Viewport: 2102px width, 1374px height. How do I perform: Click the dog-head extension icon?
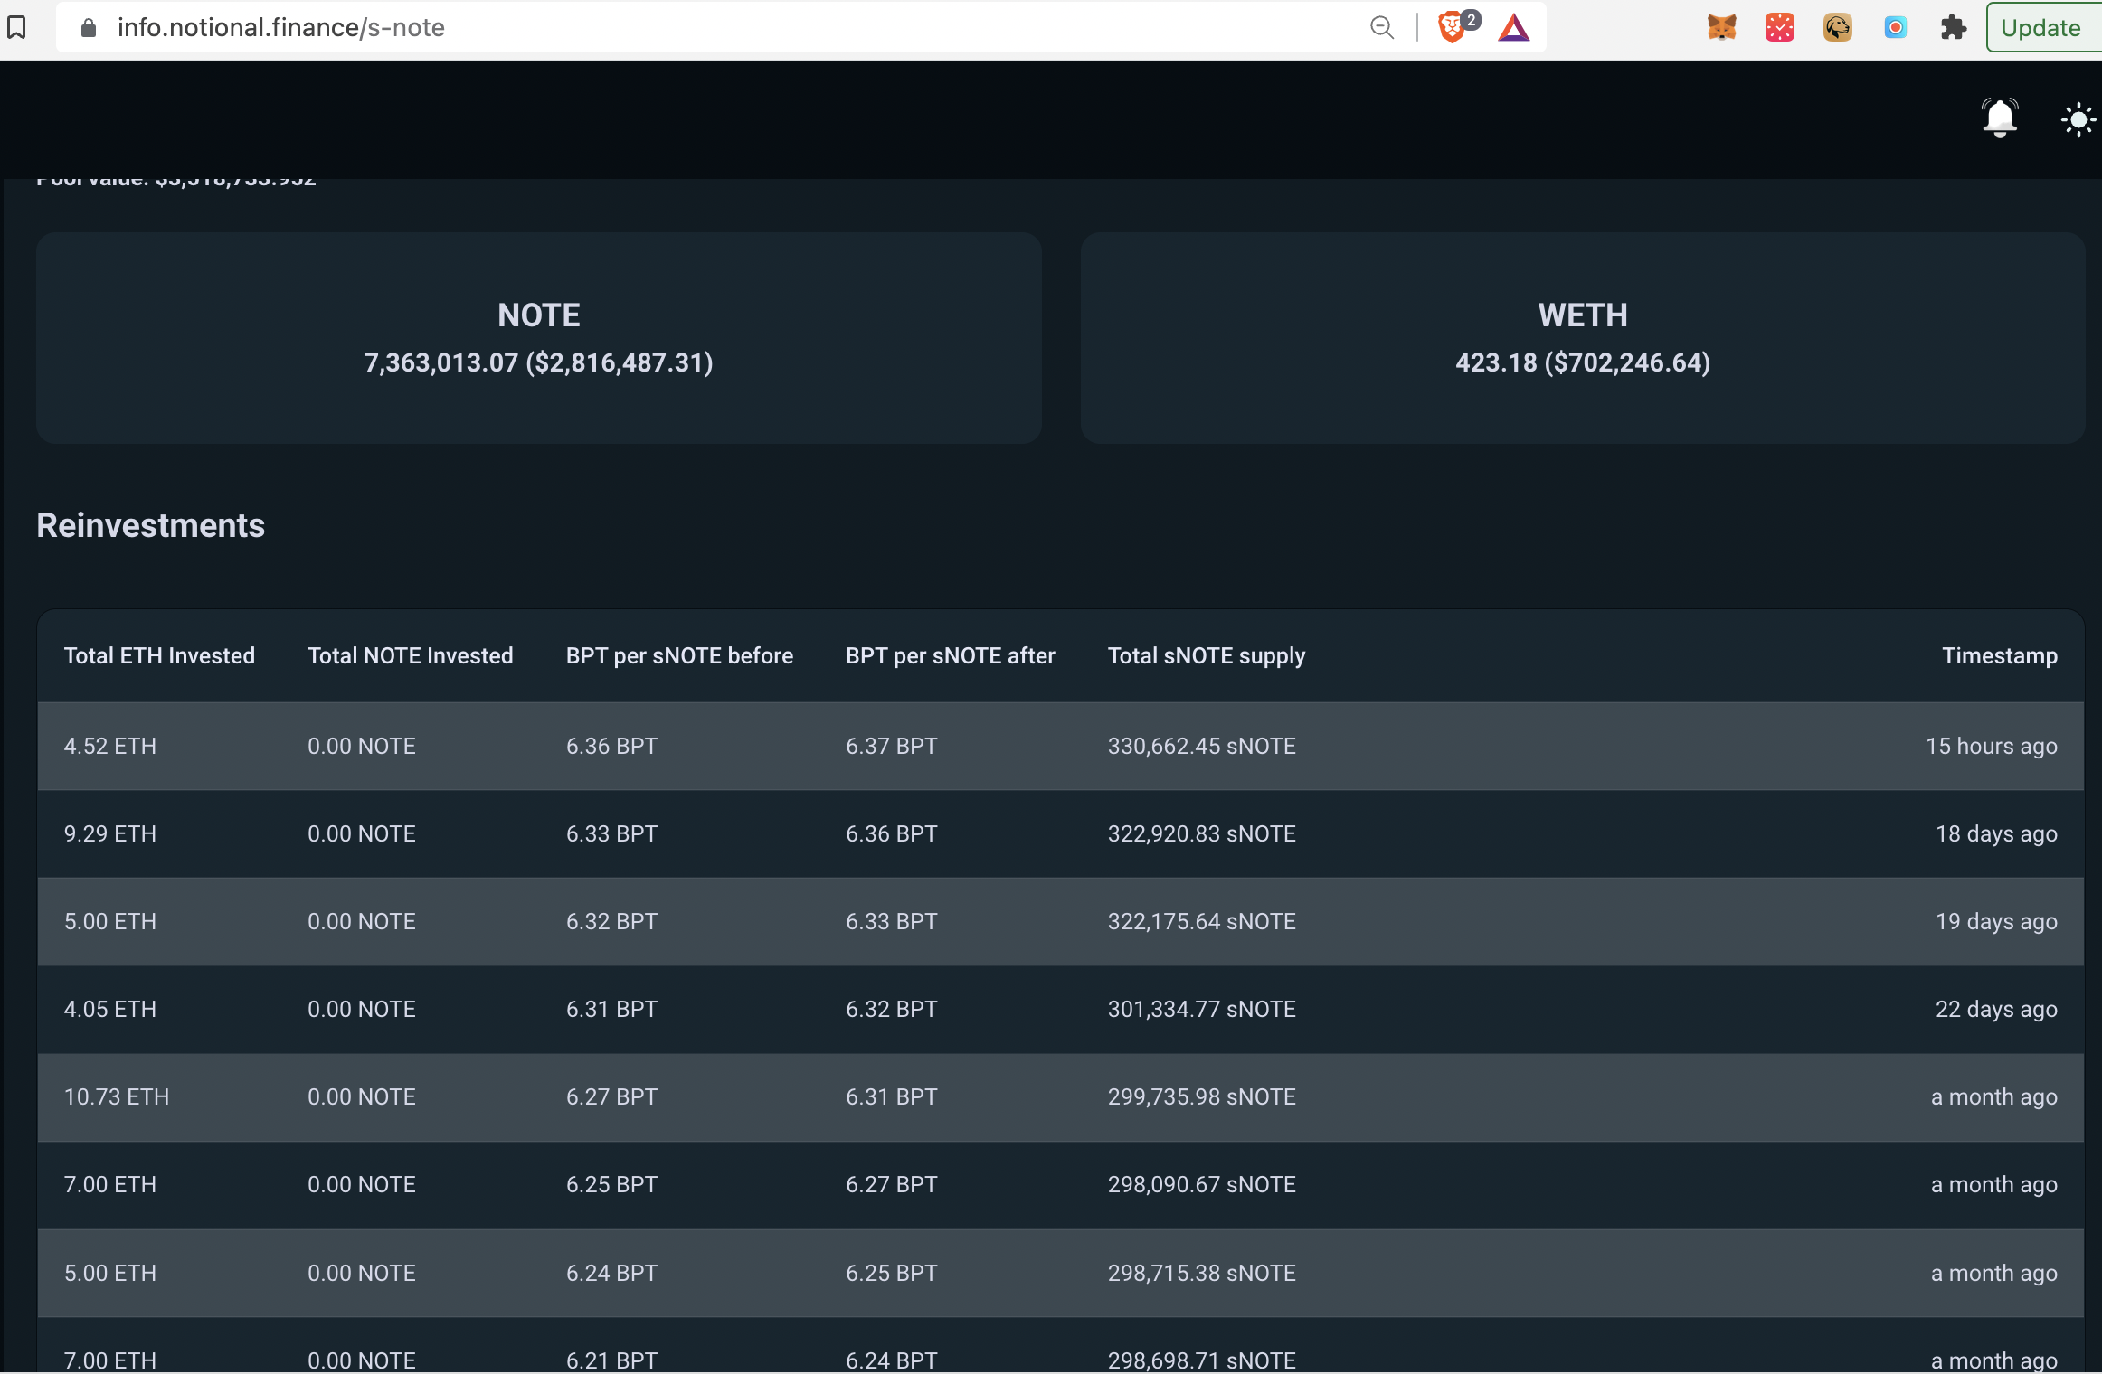(1837, 27)
